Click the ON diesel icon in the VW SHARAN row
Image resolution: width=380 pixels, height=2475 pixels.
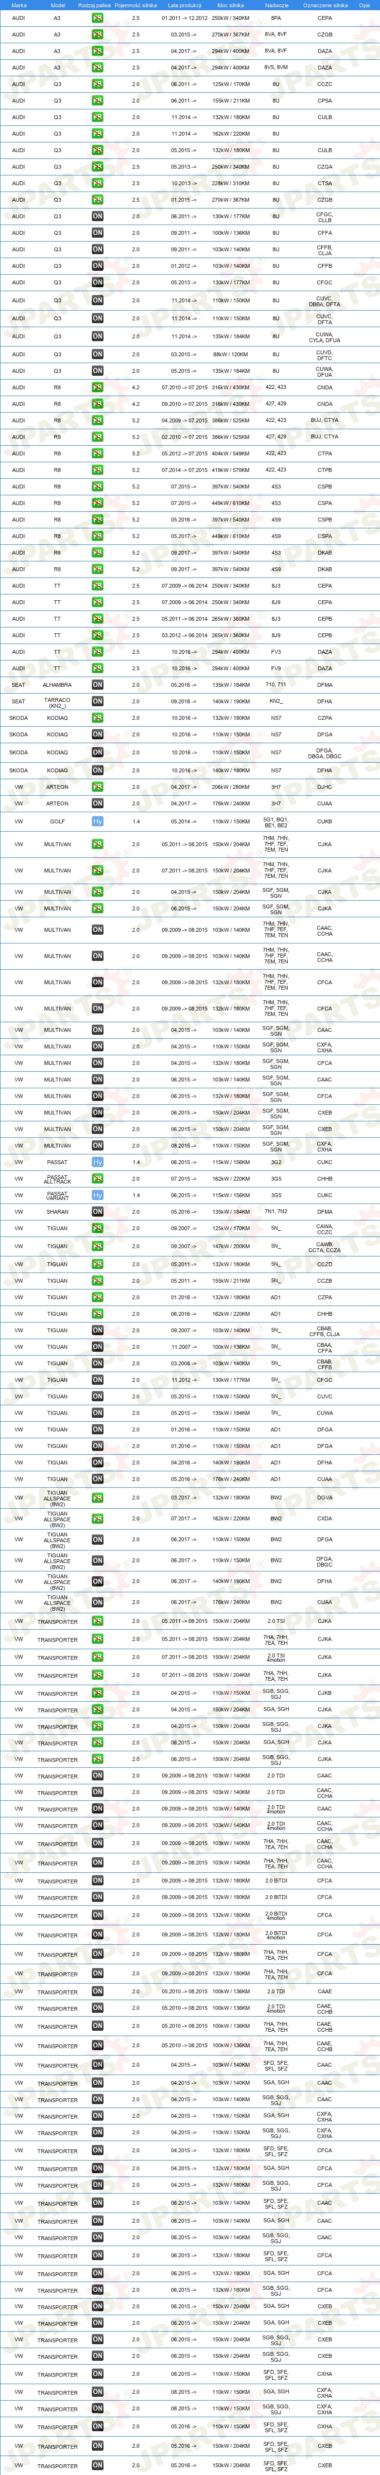click(x=98, y=1212)
